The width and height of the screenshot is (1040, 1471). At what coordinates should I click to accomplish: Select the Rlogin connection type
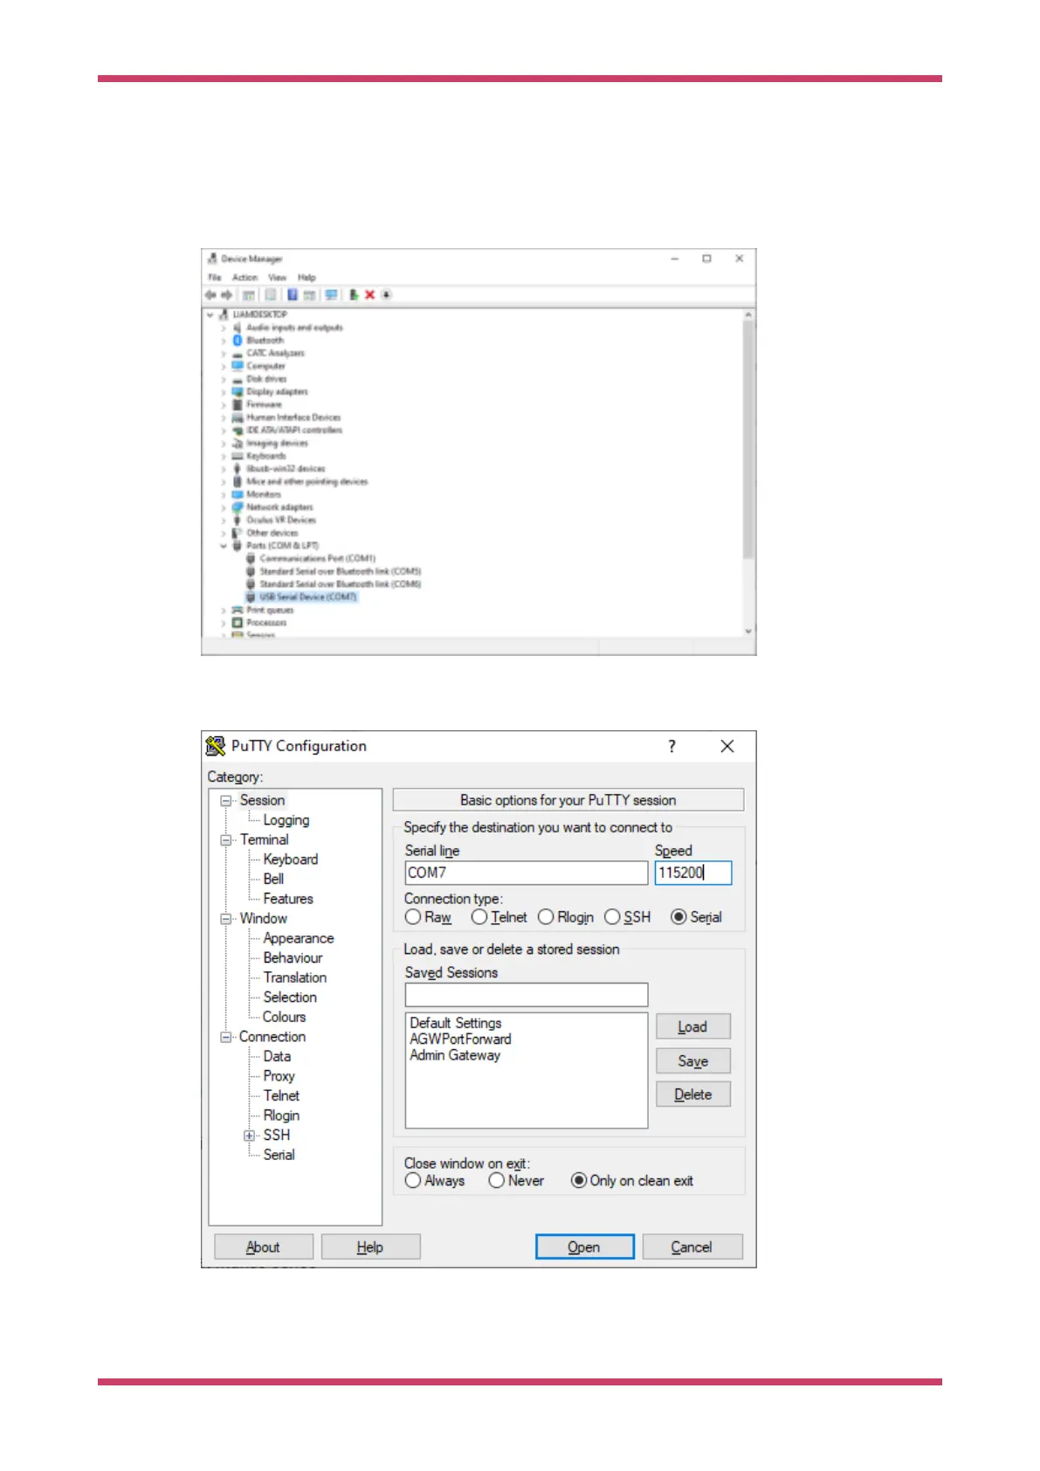pos(546,916)
